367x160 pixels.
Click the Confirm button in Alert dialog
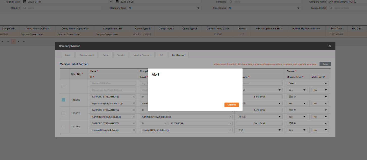[231, 105]
